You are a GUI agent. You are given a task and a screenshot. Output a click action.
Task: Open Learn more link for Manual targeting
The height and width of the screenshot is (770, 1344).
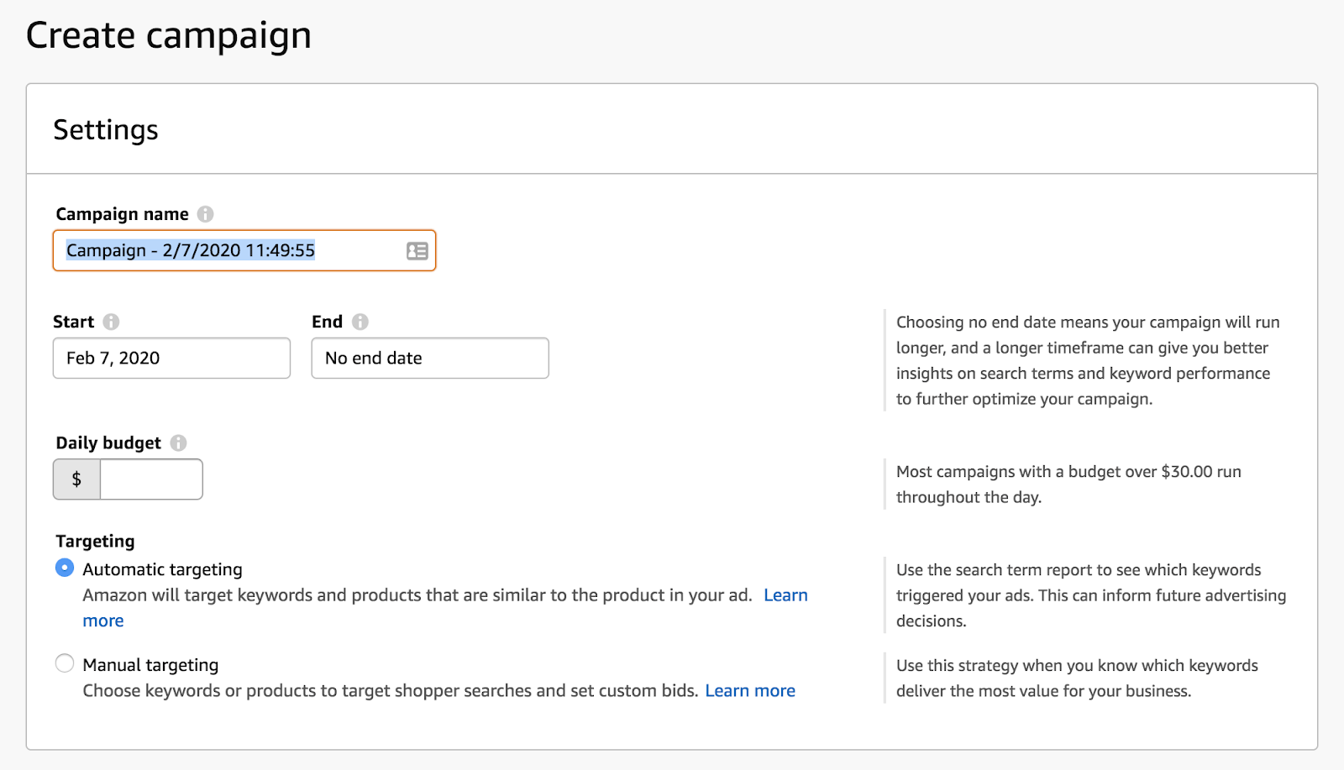point(750,691)
